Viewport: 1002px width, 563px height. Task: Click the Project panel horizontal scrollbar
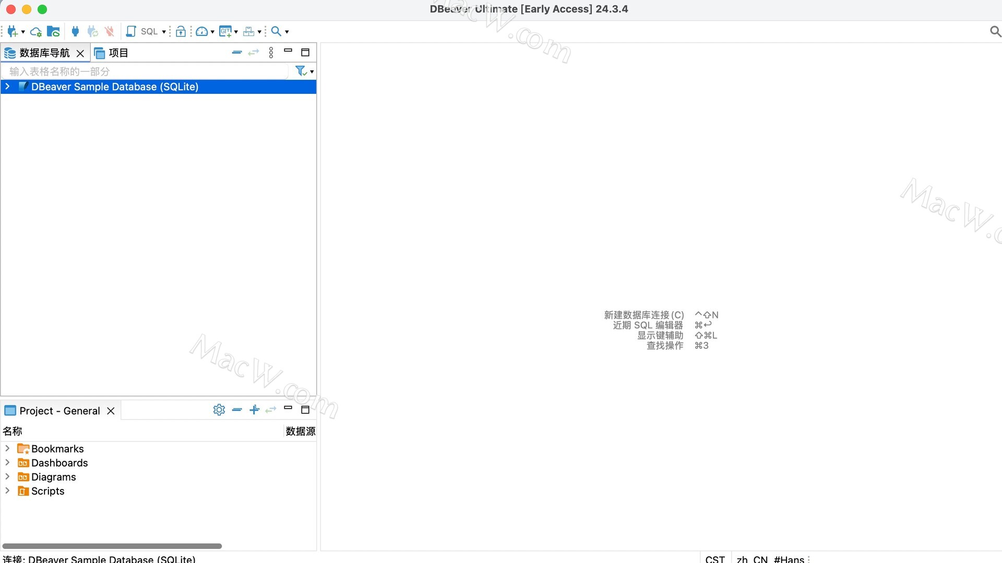112,546
